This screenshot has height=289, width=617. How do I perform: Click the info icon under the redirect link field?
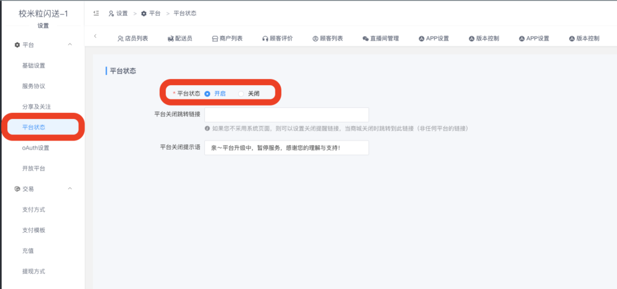click(x=207, y=129)
